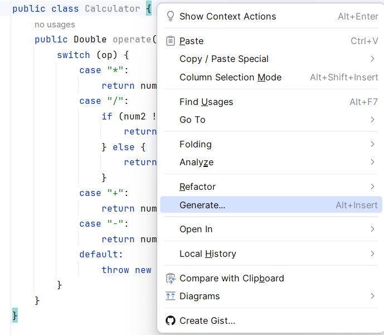Open the Go To submenu
Screen dimensions: 384x335
coord(271,120)
